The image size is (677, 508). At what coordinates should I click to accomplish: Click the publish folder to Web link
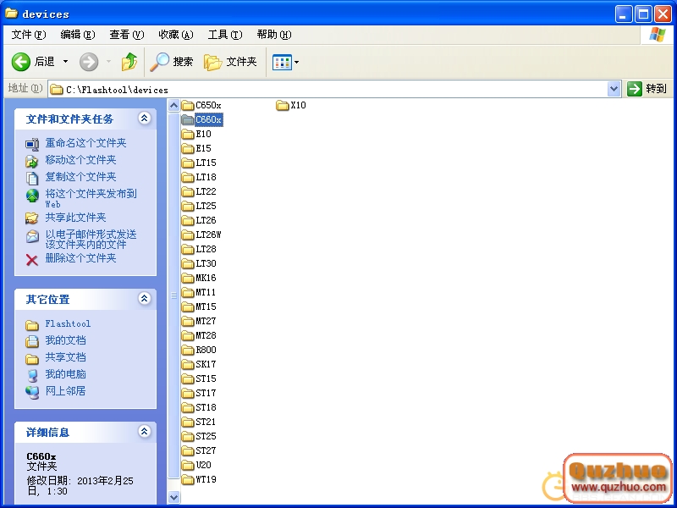pos(91,198)
